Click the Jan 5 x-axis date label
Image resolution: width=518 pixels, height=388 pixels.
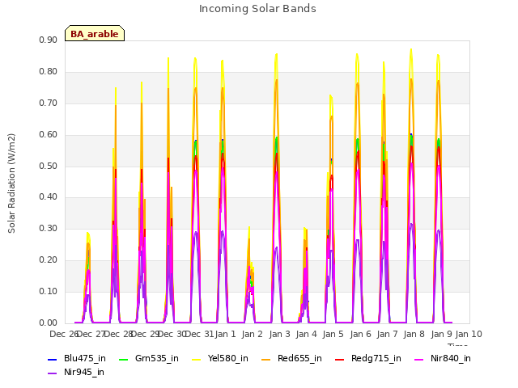point(333,334)
